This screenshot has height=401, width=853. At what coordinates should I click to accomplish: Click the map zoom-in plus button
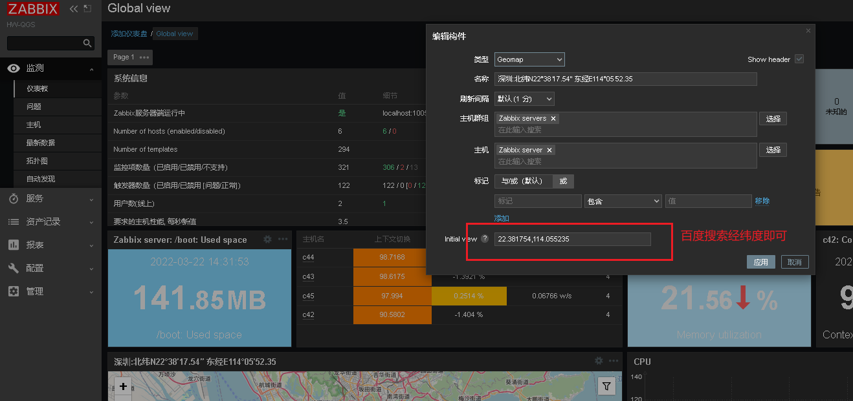pyautogui.click(x=123, y=387)
